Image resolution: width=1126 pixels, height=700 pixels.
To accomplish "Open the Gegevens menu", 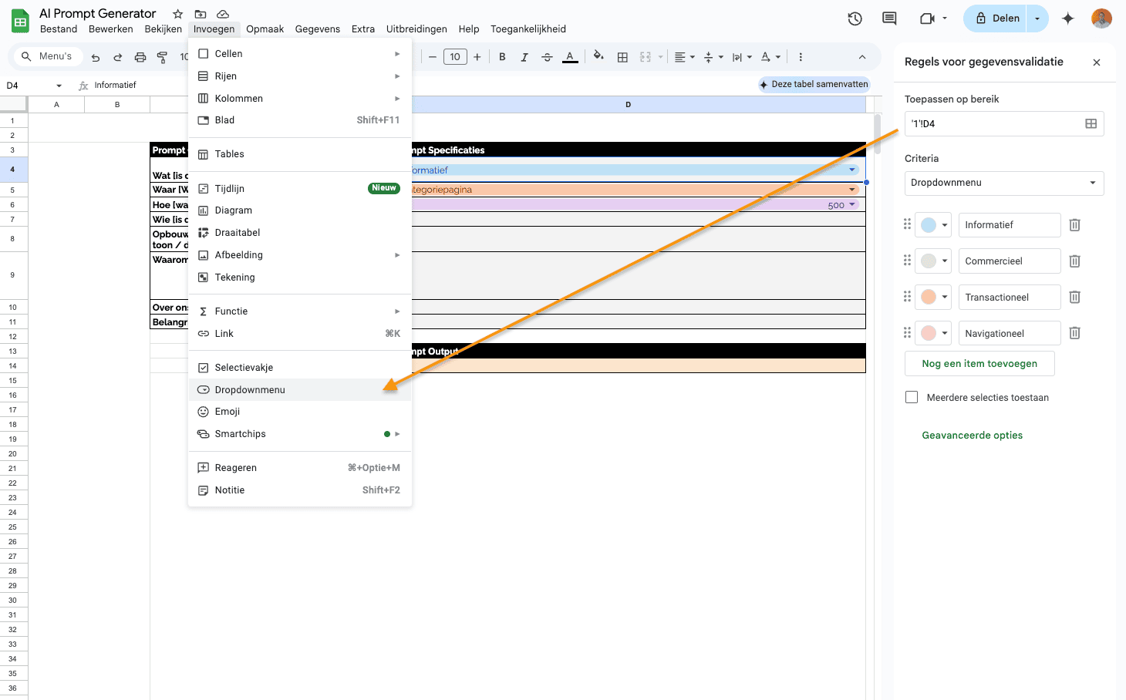I will (317, 29).
